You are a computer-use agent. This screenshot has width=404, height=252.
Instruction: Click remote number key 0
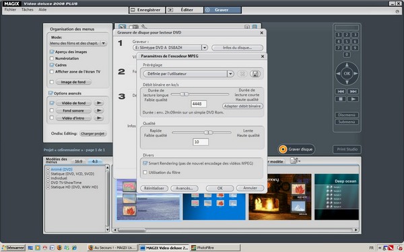(347, 54)
